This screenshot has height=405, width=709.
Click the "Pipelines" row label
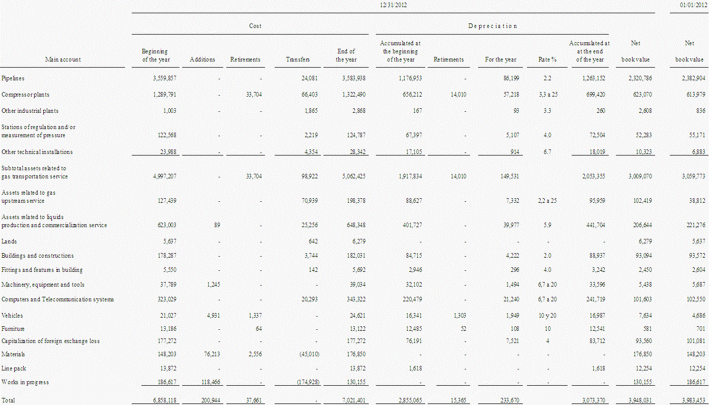pos(13,78)
